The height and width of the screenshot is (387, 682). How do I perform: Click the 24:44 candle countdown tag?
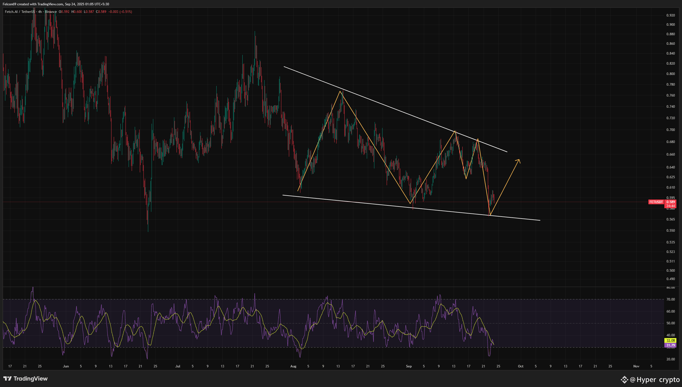[671, 206]
